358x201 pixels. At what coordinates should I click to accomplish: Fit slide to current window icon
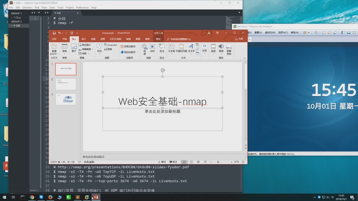pos(243,162)
